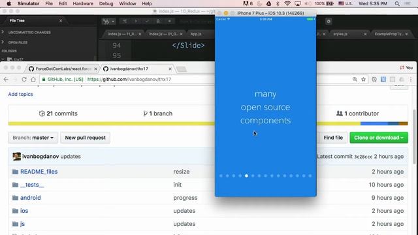Click the zoom magnifier icon in the address bar
418x235 pixels.
click(355, 80)
